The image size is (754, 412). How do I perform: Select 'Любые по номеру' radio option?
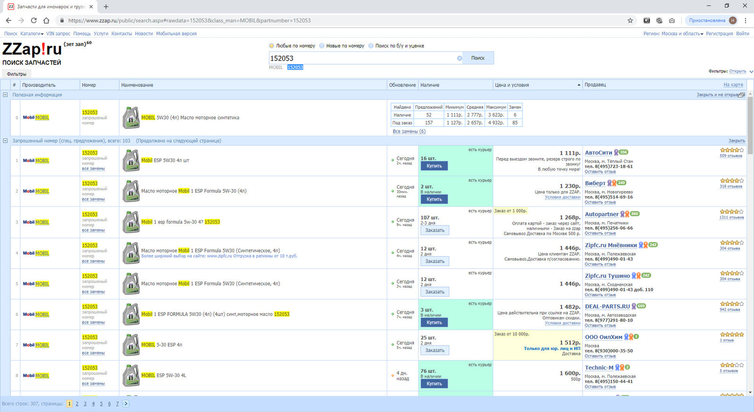point(271,46)
